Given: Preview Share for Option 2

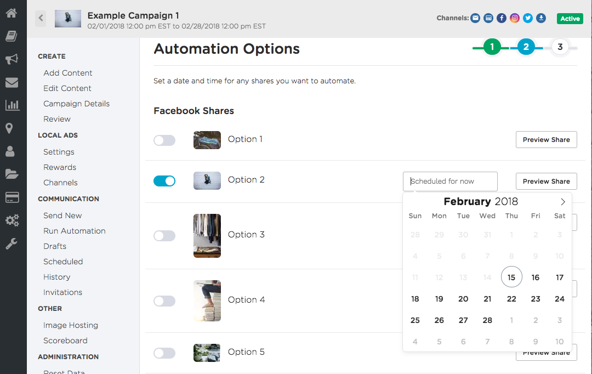Looking at the screenshot, I should [x=547, y=182].
